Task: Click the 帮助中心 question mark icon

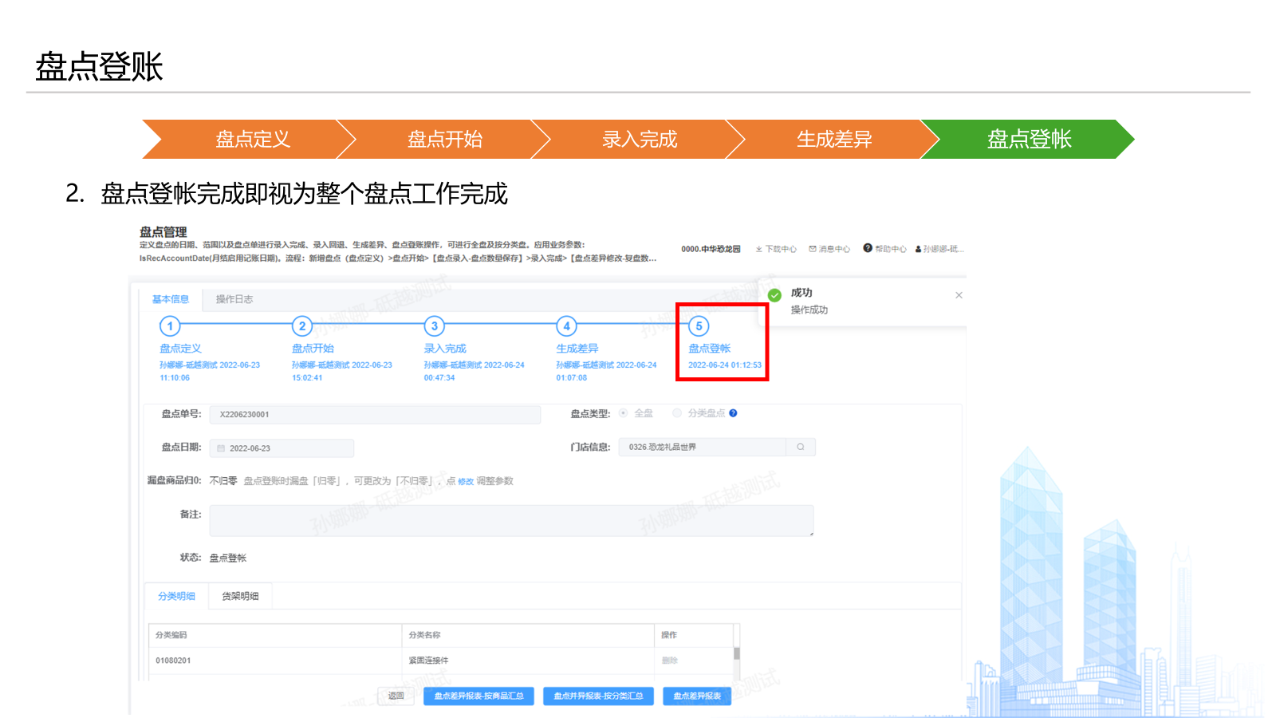Action: 868,248
